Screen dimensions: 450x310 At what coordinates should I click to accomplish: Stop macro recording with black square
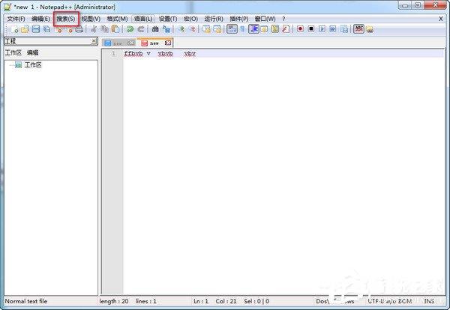click(311, 29)
